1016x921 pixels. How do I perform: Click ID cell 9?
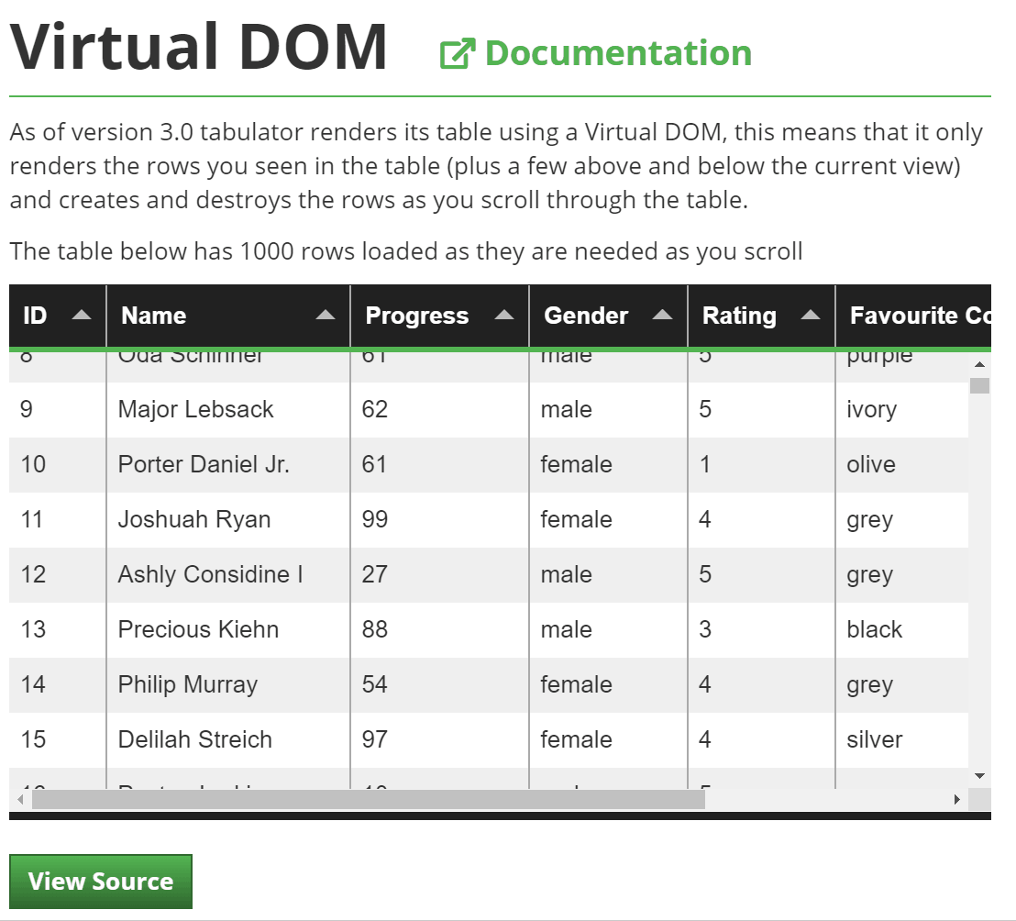pyautogui.click(x=58, y=410)
